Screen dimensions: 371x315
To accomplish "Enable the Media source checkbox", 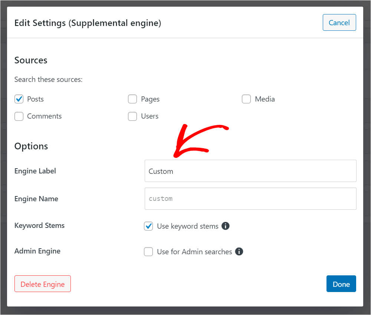I will click(246, 99).
